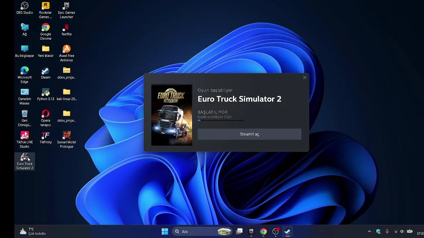
Task: Open Rockstar Games Launcher desktop icon
Action: click(45, 11)
